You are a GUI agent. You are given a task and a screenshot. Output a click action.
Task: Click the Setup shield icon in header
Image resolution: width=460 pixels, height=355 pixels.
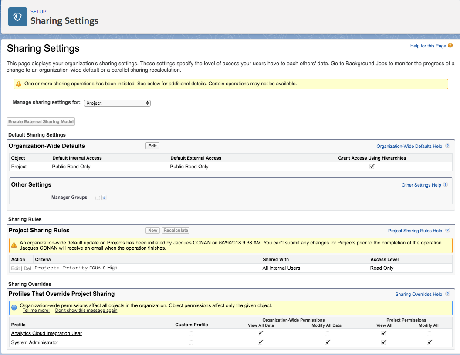pos(18,17)
